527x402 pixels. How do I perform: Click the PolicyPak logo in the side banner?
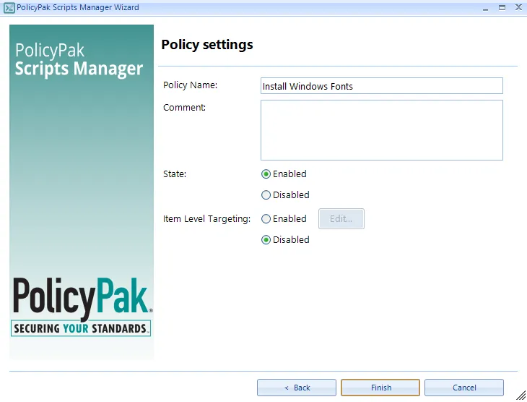(x=80, y=298)
